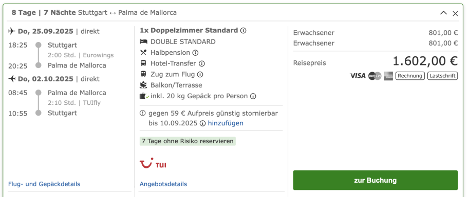The image size is (468, 197).
Task: Open Angebotsdetails link
Action: (x=163, y=184)
